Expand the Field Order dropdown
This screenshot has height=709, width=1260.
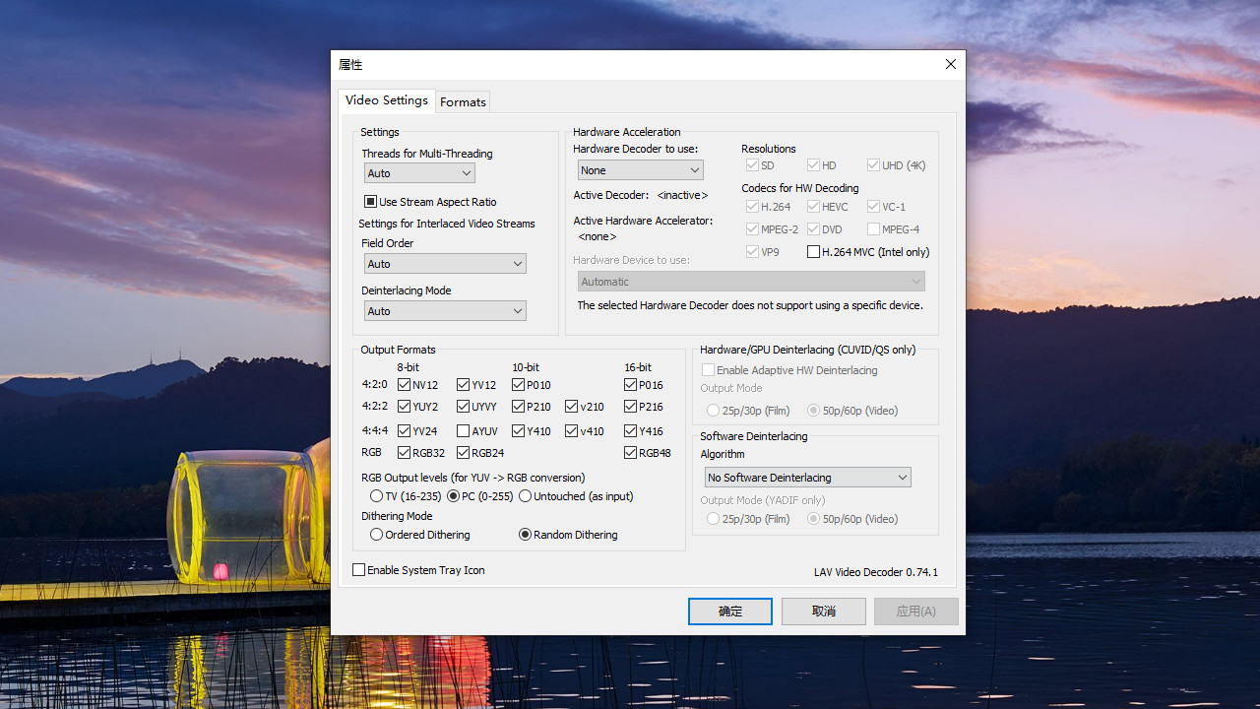[x=445, y=264]
